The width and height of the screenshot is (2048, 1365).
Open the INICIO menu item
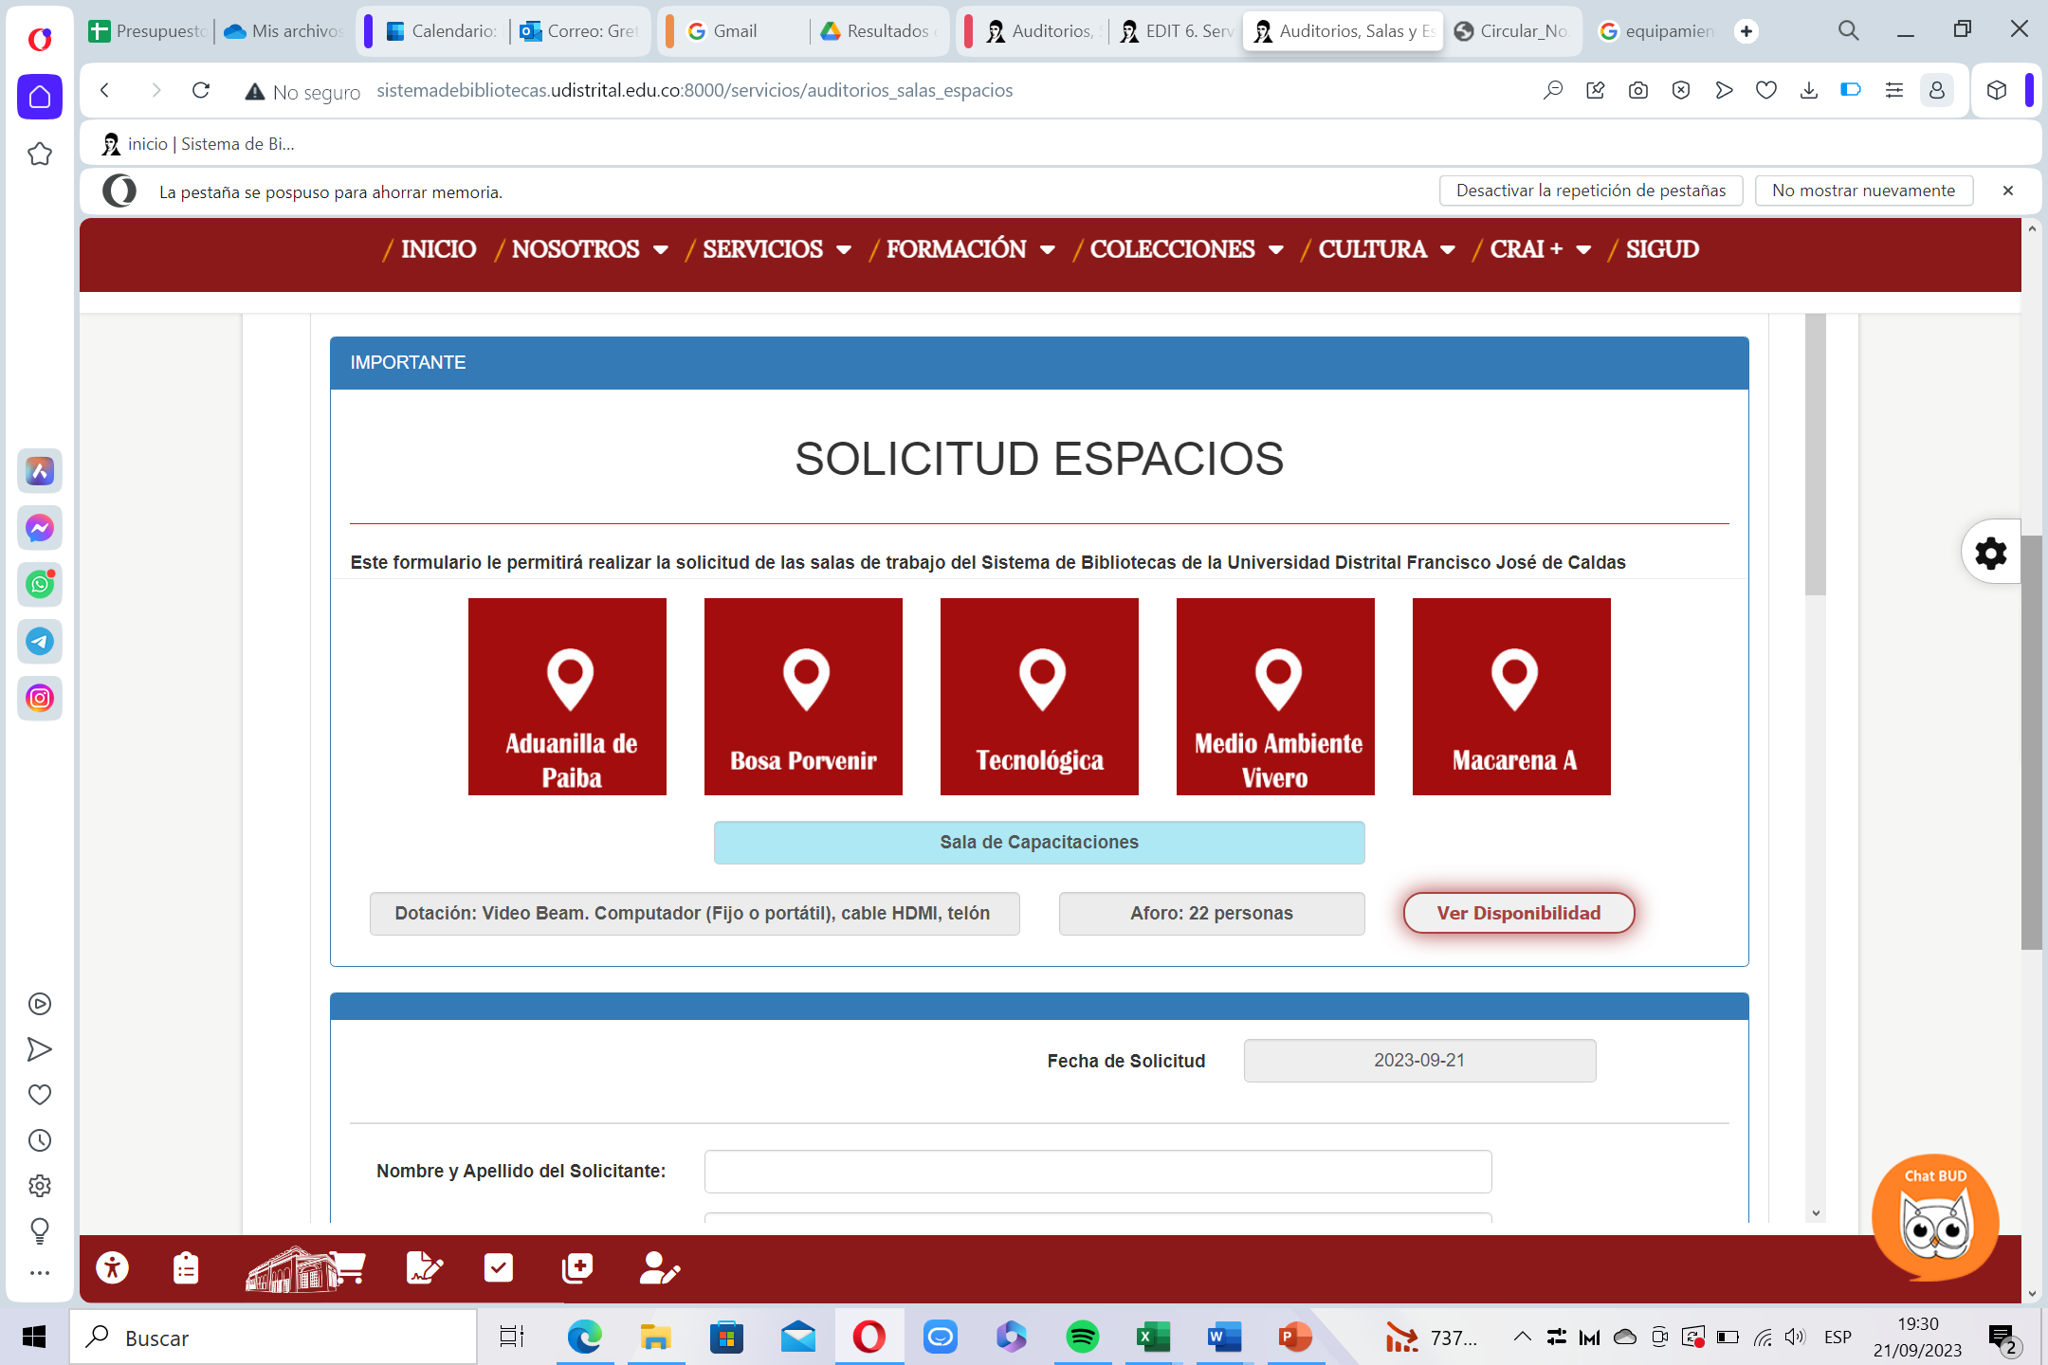coord(437,249)
